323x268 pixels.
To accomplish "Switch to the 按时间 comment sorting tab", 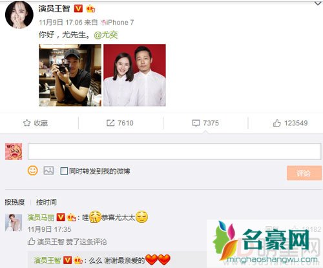I will 47,202.
